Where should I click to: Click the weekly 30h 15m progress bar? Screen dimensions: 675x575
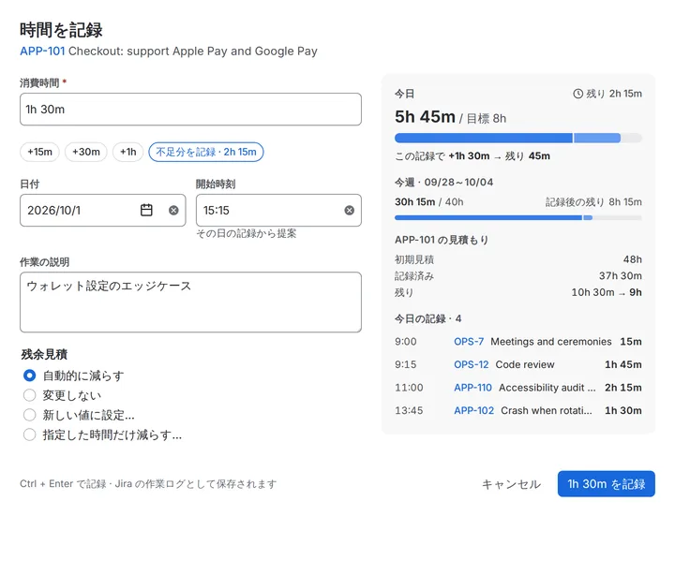518,217
